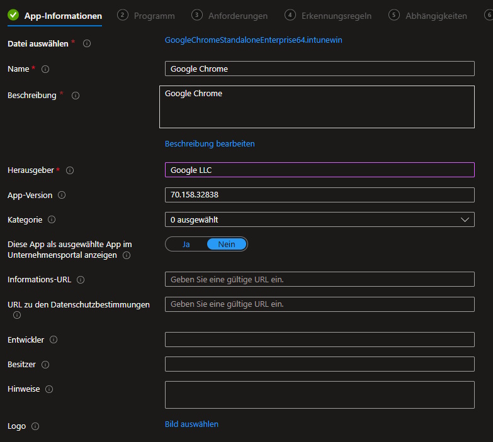Go to Anforderungen step tab
The image size is (493, 442).
pyautogui.click(x=230, y=16)
